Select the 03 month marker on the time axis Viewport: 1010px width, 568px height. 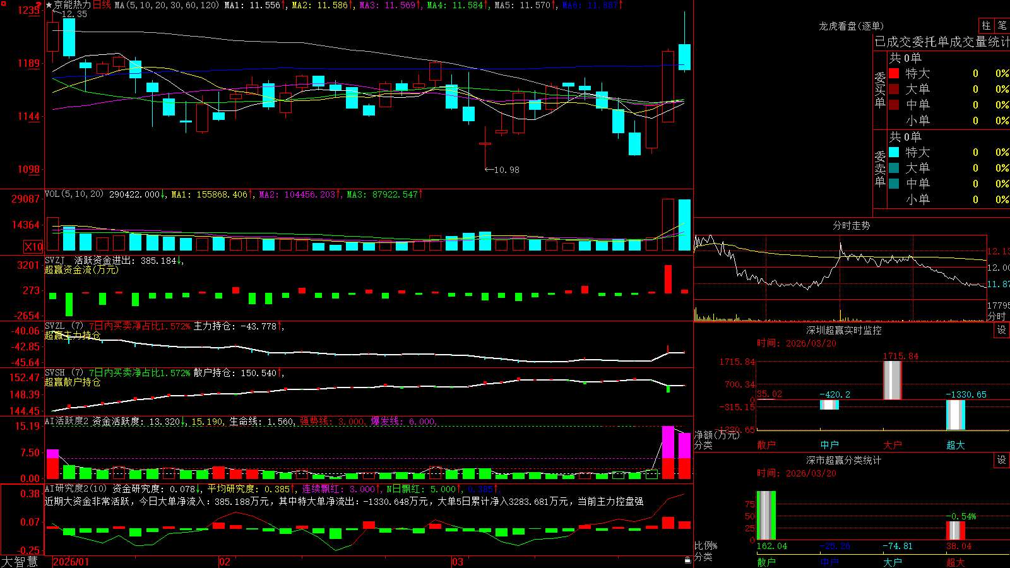tap(458, 562)
